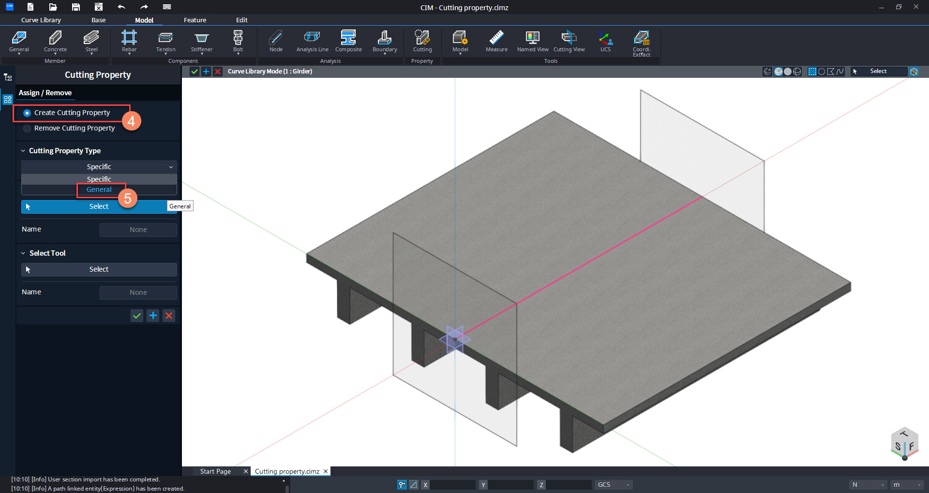Toggle auto view rotation icon
This screenshot has width=929, height=493.
767,72
